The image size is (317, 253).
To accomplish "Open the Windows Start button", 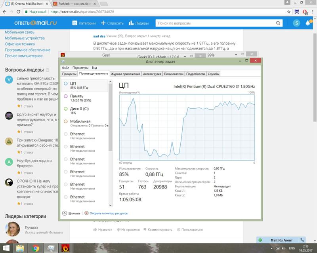I will pyautogui.click(x=6, y=248).
